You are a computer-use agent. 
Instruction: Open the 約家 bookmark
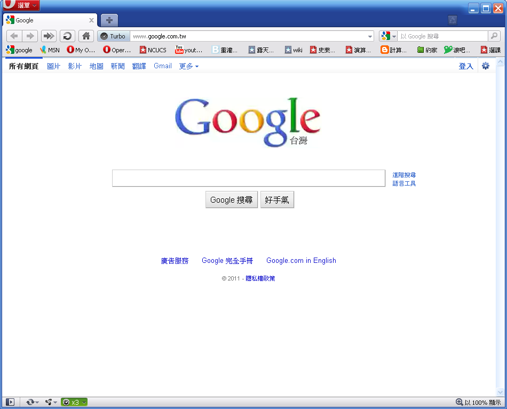pos(427,50)
